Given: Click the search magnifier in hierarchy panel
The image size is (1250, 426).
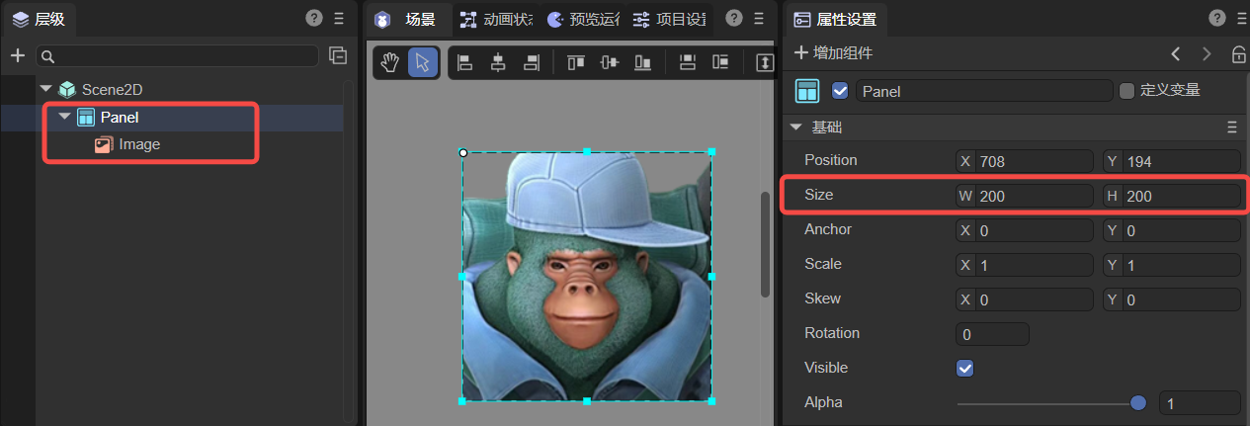Looking at the screenshot, I should pyautogui.click(x=47, y=56).
